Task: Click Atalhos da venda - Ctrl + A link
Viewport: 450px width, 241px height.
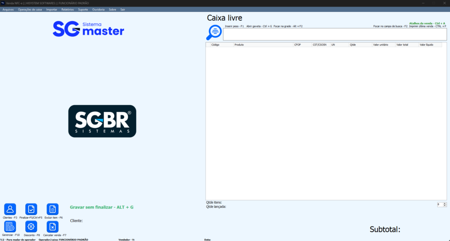Action: pyautogui.click(x=427, y=24)
